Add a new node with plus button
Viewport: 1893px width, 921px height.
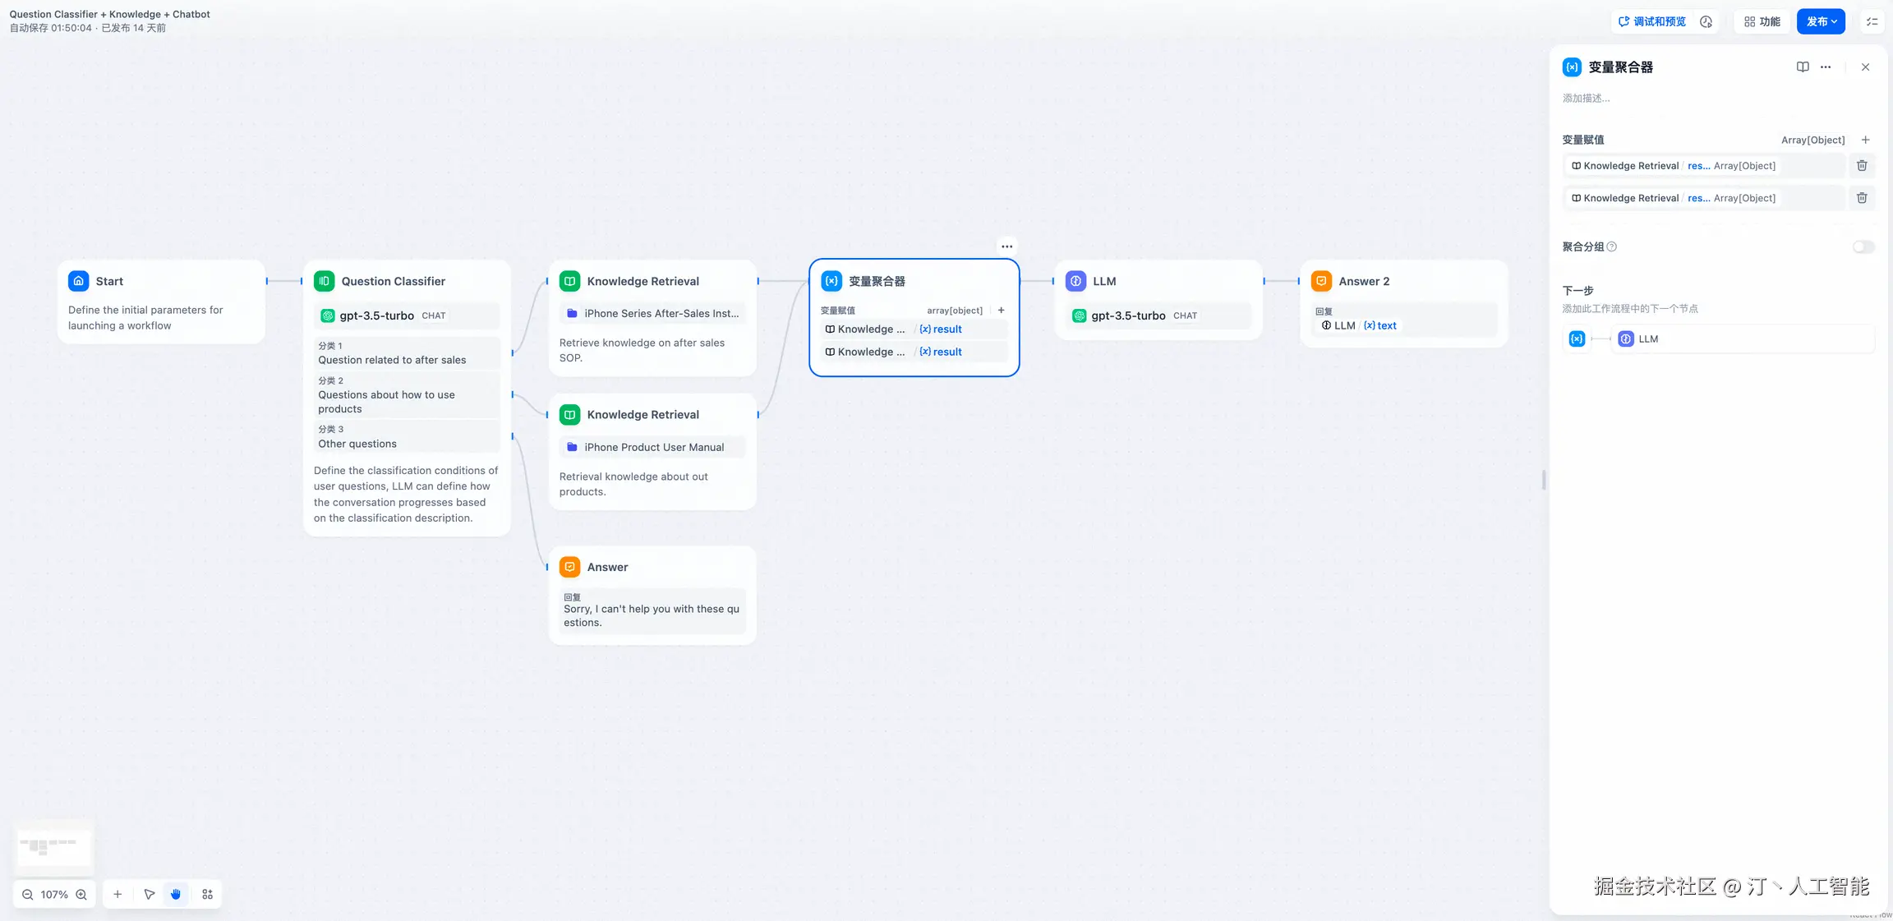click(x=117, y=895)
